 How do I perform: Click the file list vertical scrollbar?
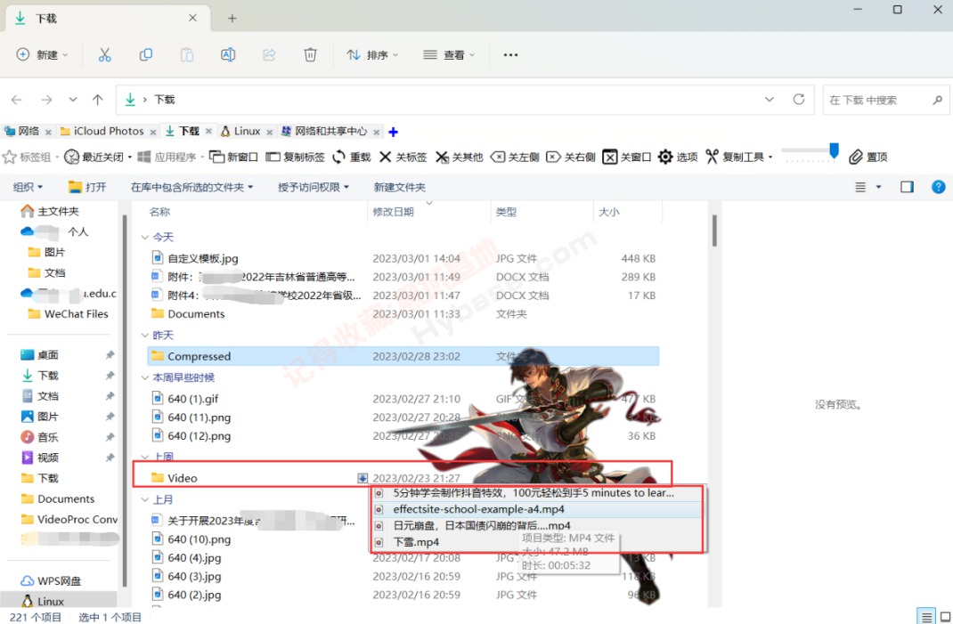(714, 231)
